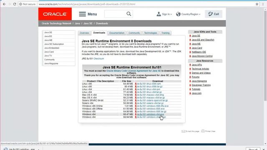Open Oracle Binary Code License Agreement link

tap(133, 71)
